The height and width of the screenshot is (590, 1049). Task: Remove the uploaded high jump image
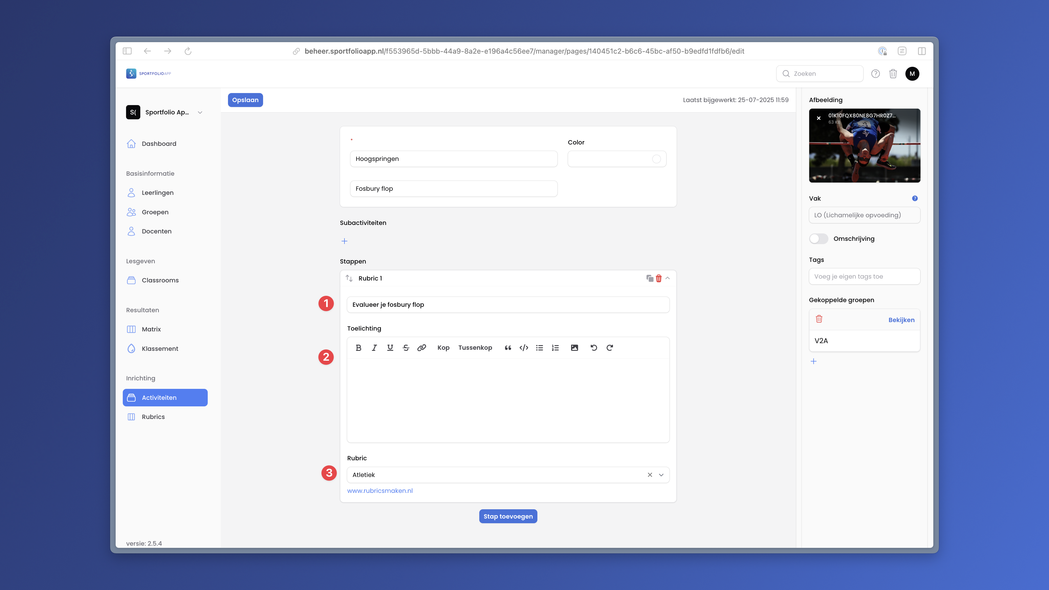pos(819,118)
